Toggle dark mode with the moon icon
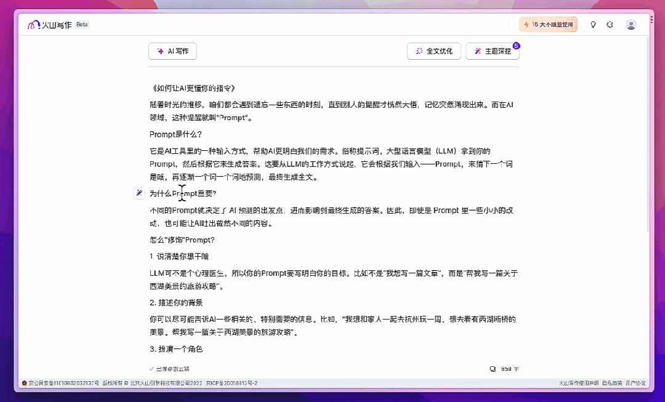This screenshot has height=402, width=665. (x=610, y=24)
